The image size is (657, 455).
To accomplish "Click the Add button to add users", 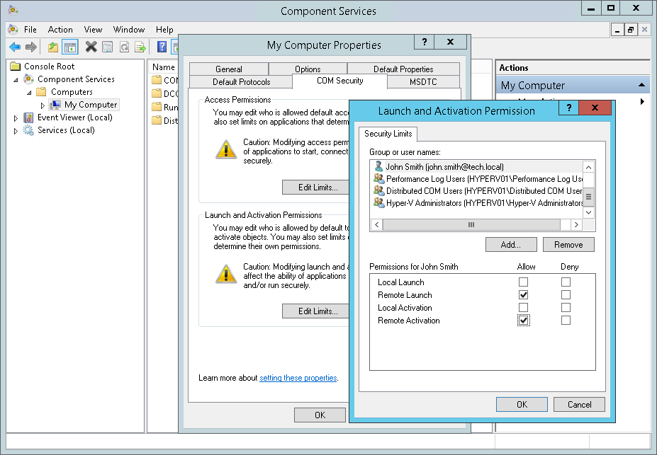I will pyautogui.click(x=510, y=243).
